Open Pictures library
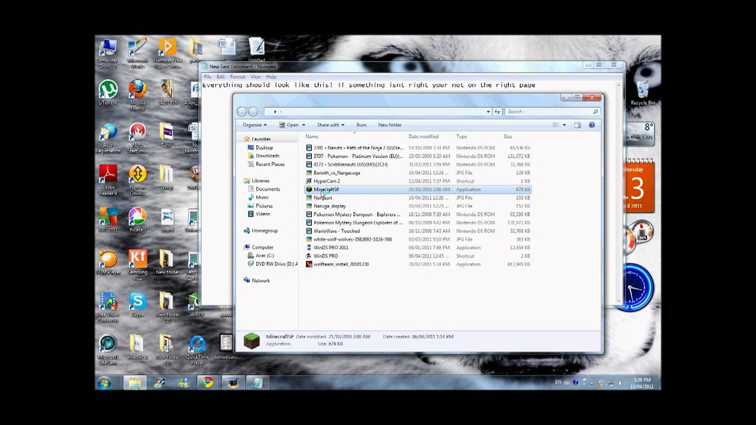756x425 pixels. click(x=260, y=206)
